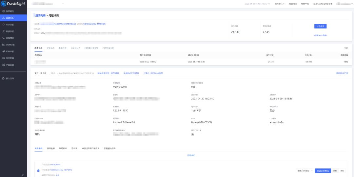
Task: Click 复制本条异常上报的链接 link
Action: 108,73
